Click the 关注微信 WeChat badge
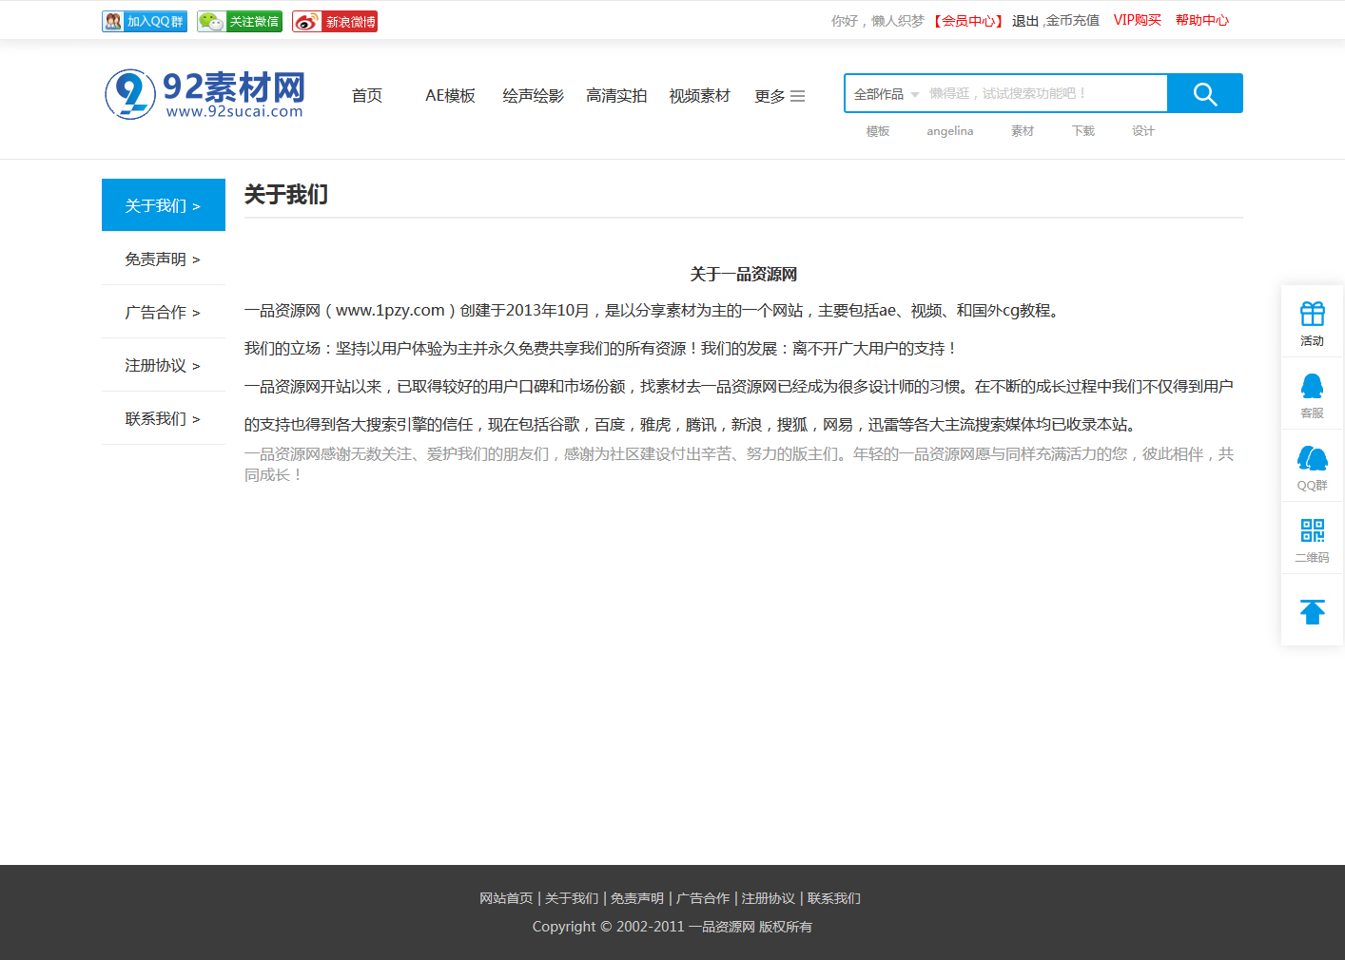Screen dimensions: 1345x960 coord(240,21)
